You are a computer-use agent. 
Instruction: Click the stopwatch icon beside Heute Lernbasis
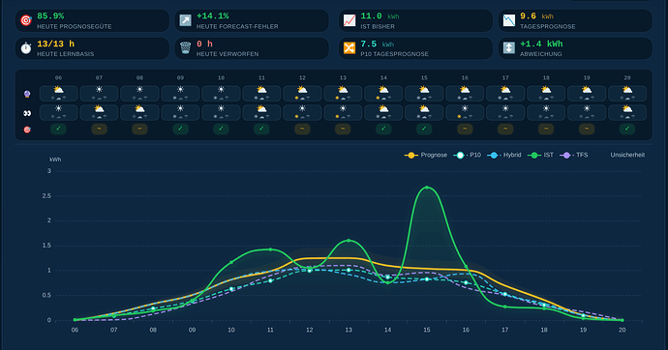26,48
